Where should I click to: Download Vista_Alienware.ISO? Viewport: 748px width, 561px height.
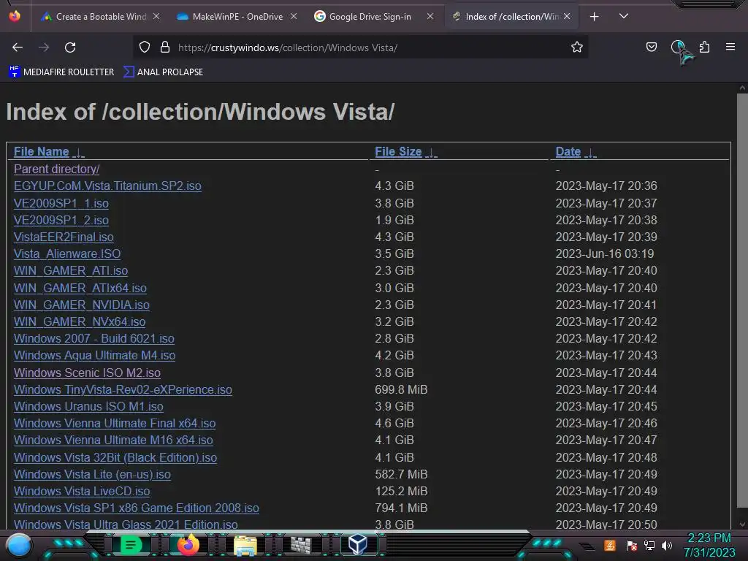coord(66,253)
